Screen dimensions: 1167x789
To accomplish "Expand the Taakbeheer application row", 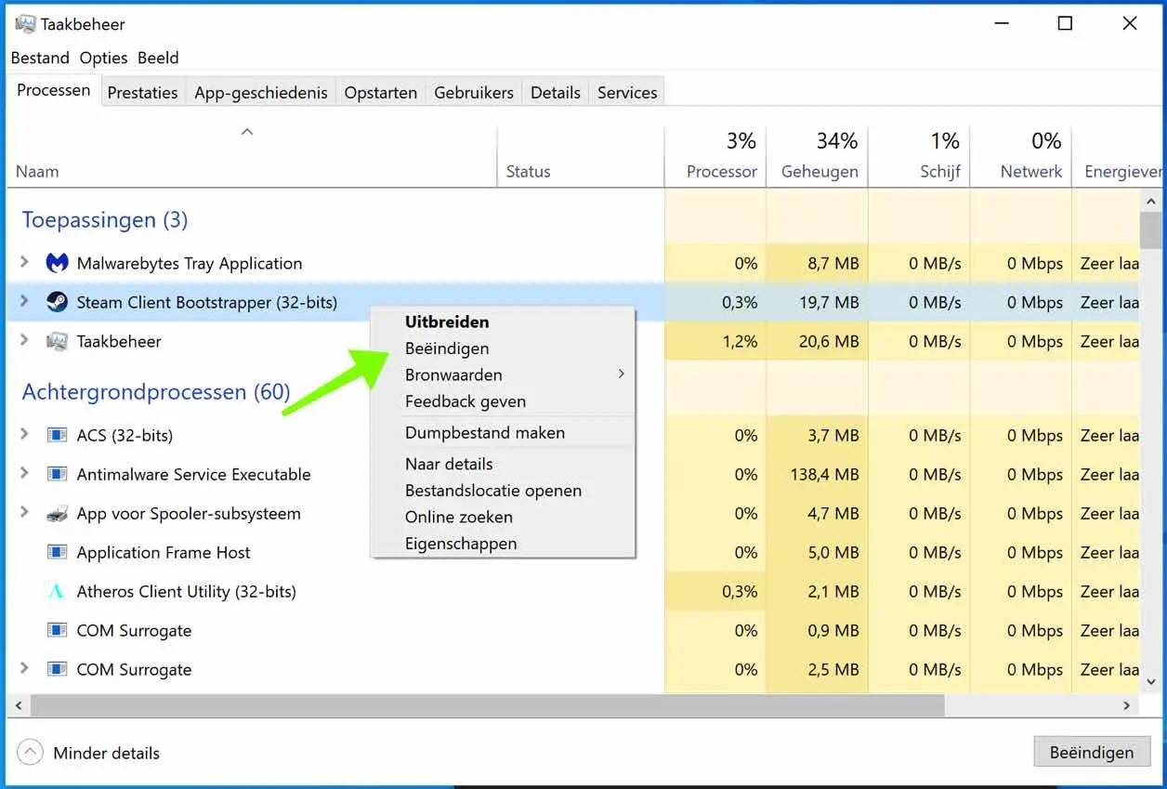I will point(25,341).
